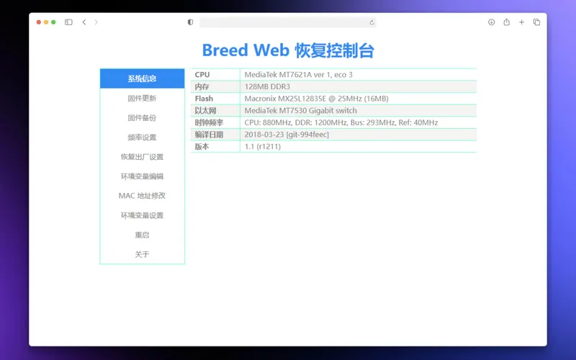Click the Macronix MX25L12835E value
Image resolution: width=576 pixels, height=360 pixels.
(x=316, y=99)
